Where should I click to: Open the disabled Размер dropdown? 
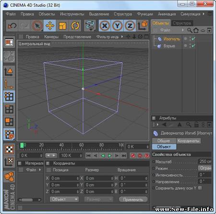click(98, 199)
